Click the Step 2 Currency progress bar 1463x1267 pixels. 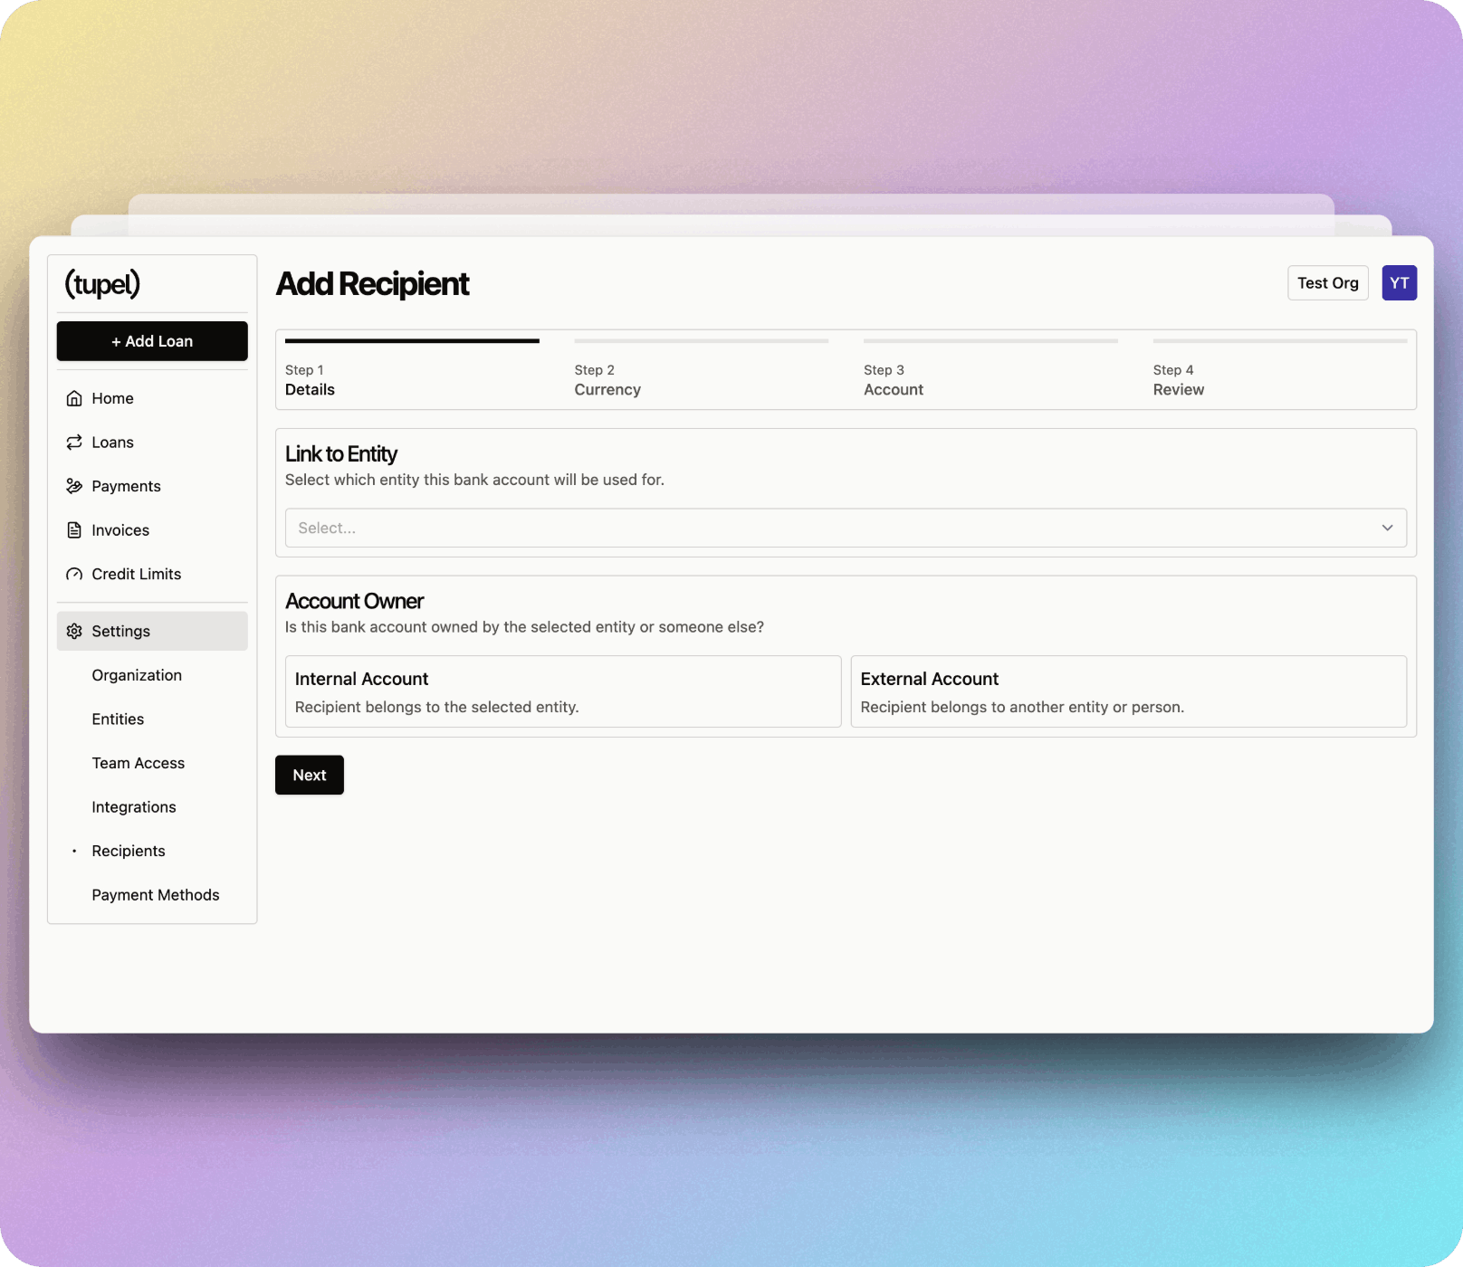(x=701, y=341)
